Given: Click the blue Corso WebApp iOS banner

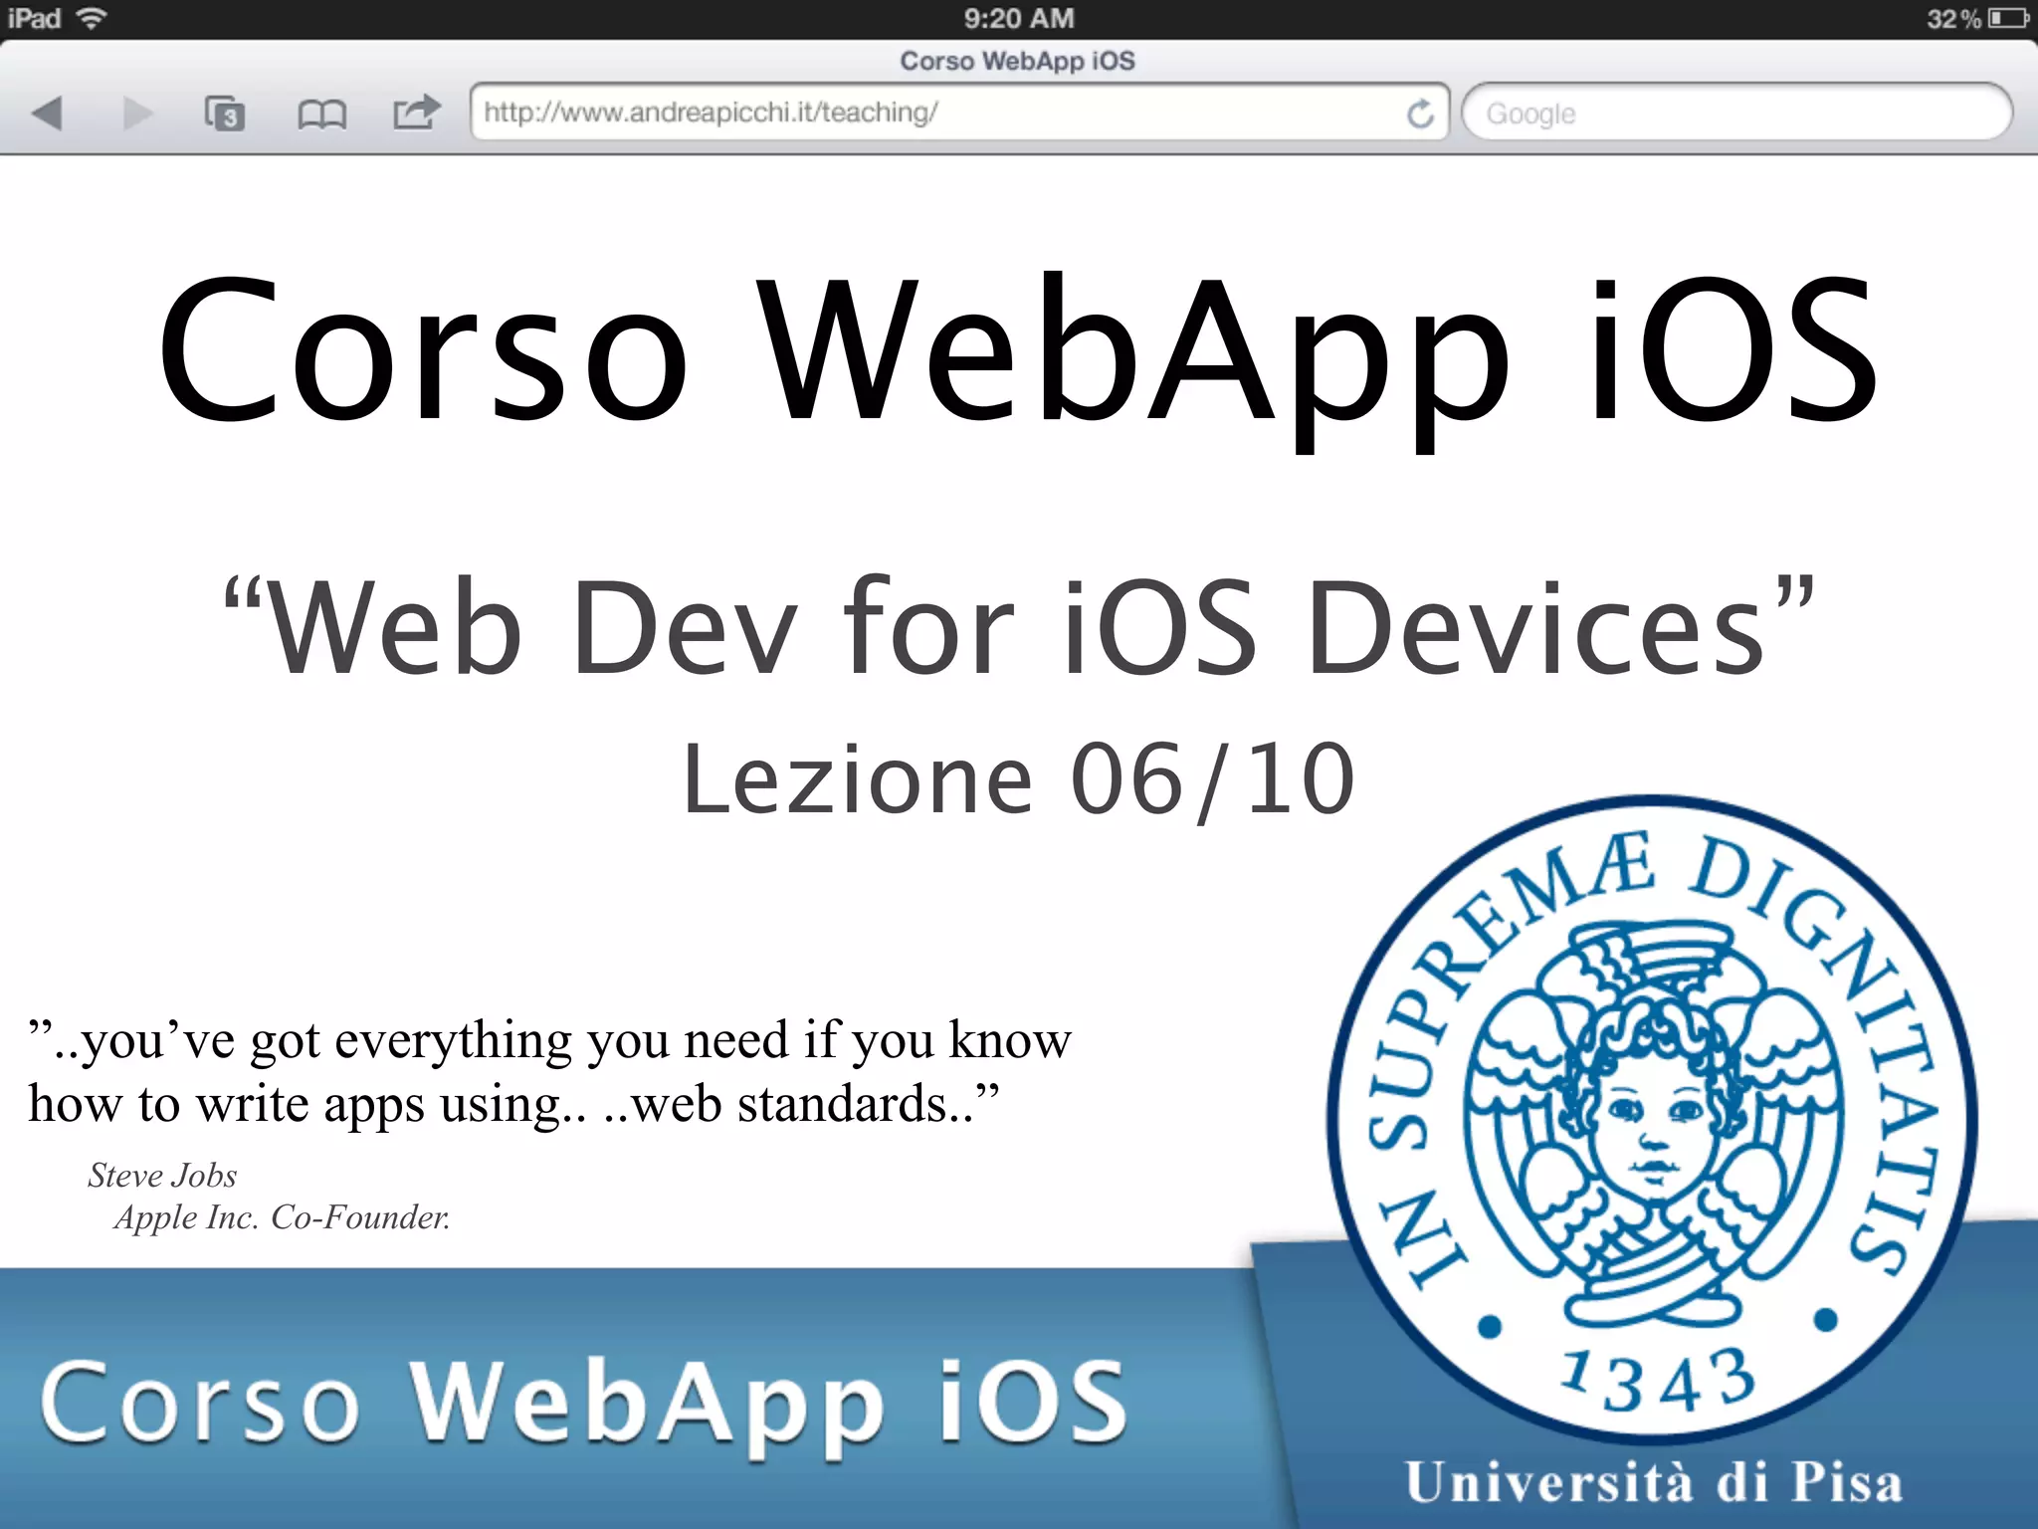Looking at the screenshot, I should (x=582, y=1402).
